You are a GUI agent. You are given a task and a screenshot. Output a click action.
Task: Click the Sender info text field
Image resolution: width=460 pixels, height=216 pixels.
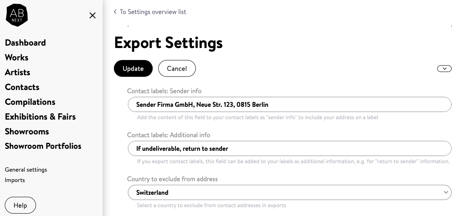pos(289,104)
